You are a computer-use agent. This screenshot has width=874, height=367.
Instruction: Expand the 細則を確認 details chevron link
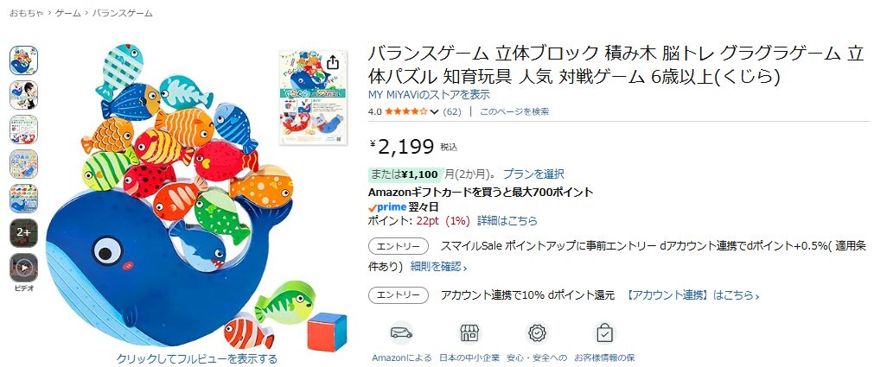pos(438,267)
